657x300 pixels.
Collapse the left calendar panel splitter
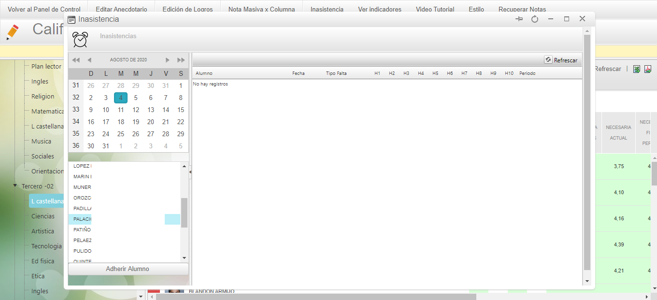190,172
